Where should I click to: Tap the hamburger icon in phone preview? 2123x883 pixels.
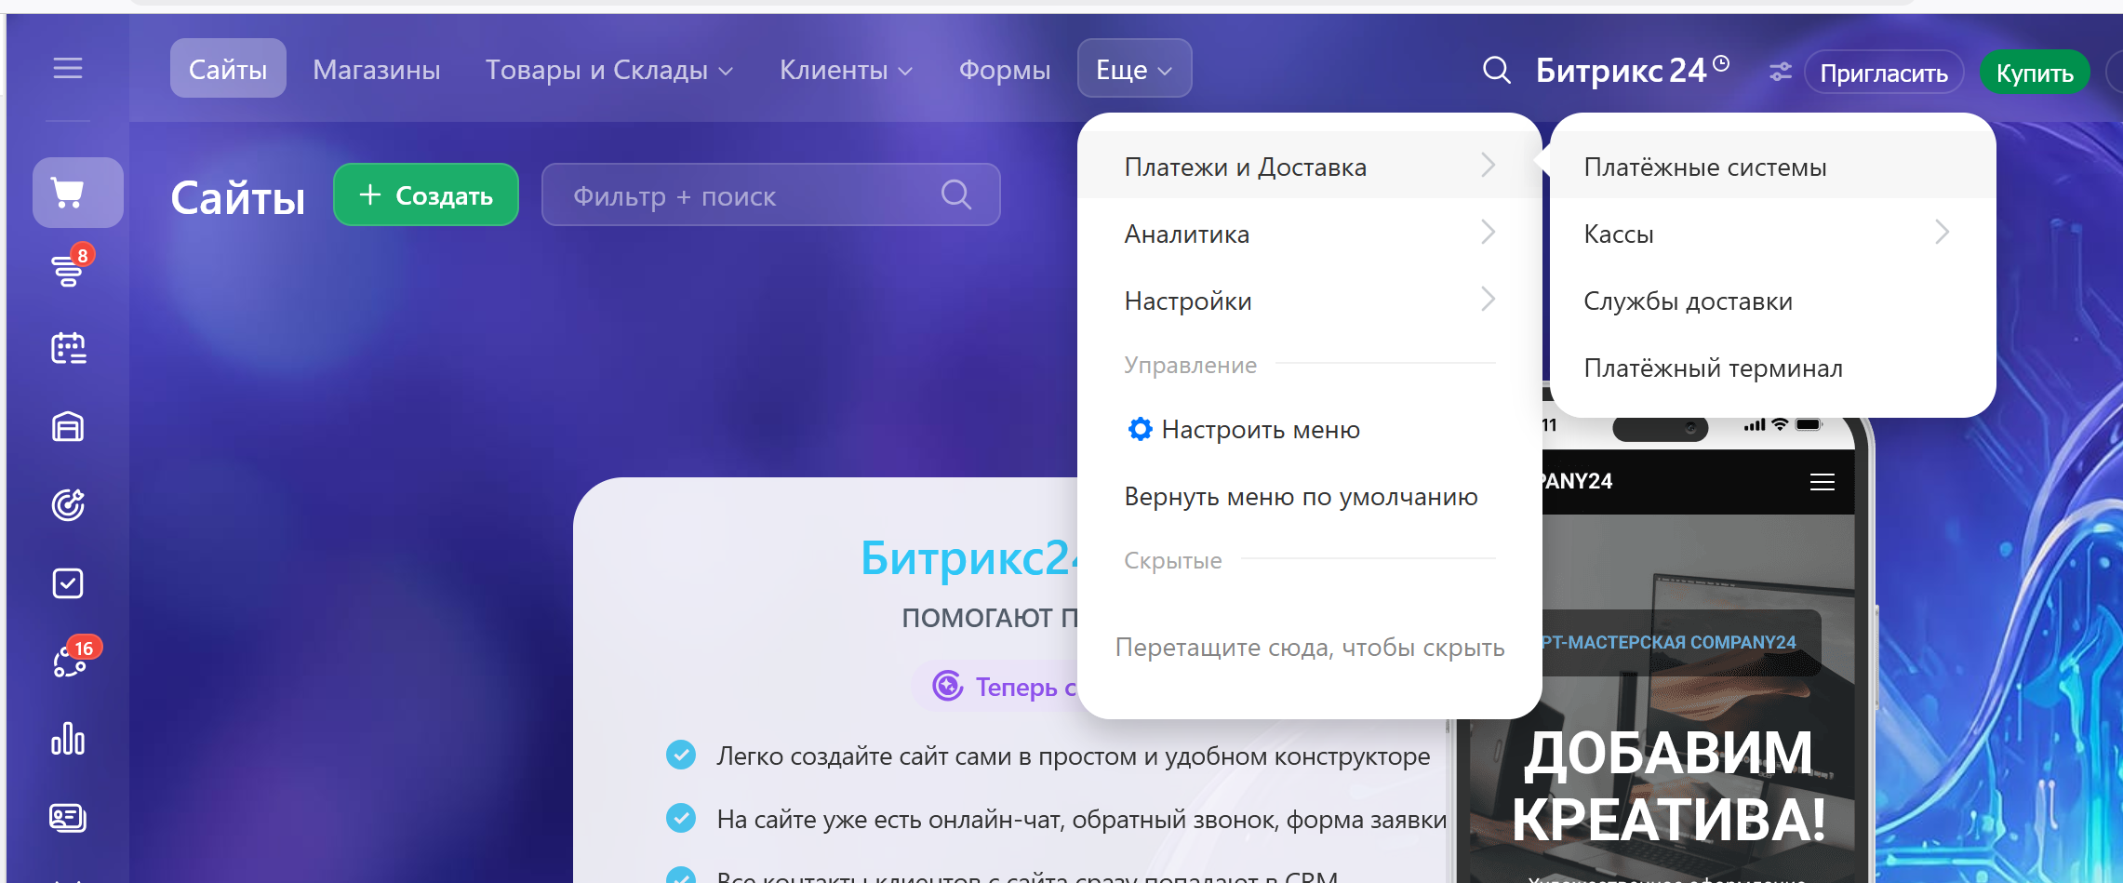point(1822,482)
